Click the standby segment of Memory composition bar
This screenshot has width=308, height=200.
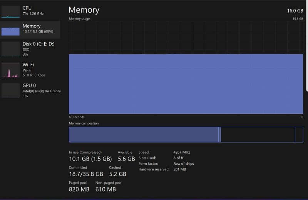257,134
